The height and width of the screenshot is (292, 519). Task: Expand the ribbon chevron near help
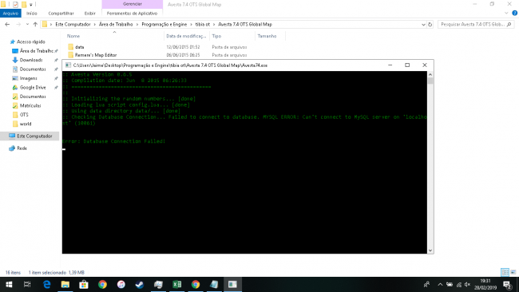tap(506, 14)
